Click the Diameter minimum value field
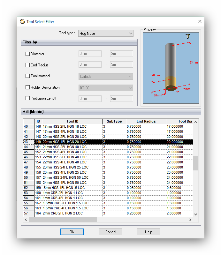Screen dimensions: 221x255 [x=90, y=54]
